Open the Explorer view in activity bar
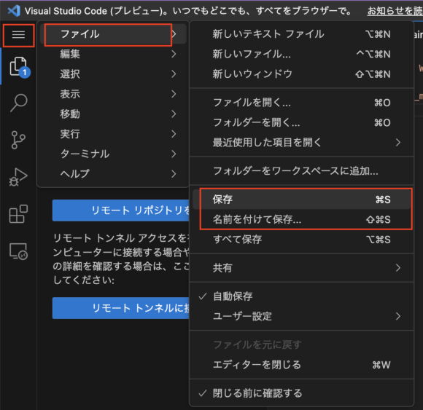Viewport: 423px width, 410px height. [19, 66]
